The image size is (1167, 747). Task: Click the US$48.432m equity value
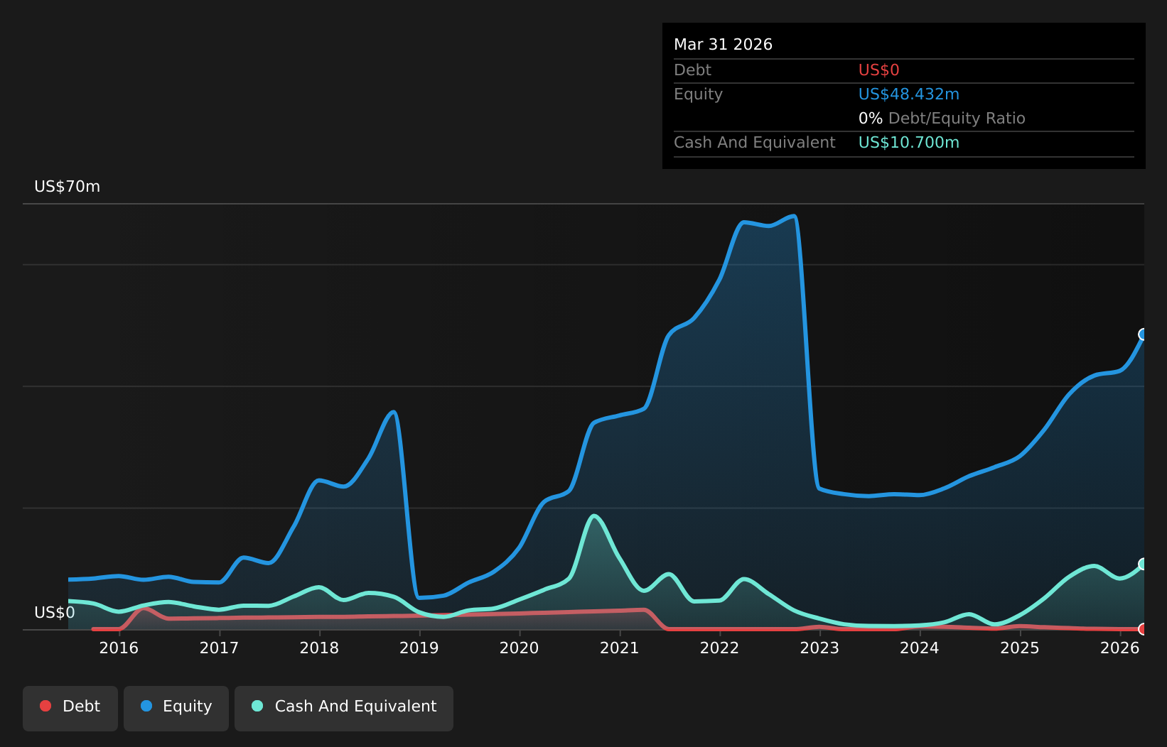909,94
